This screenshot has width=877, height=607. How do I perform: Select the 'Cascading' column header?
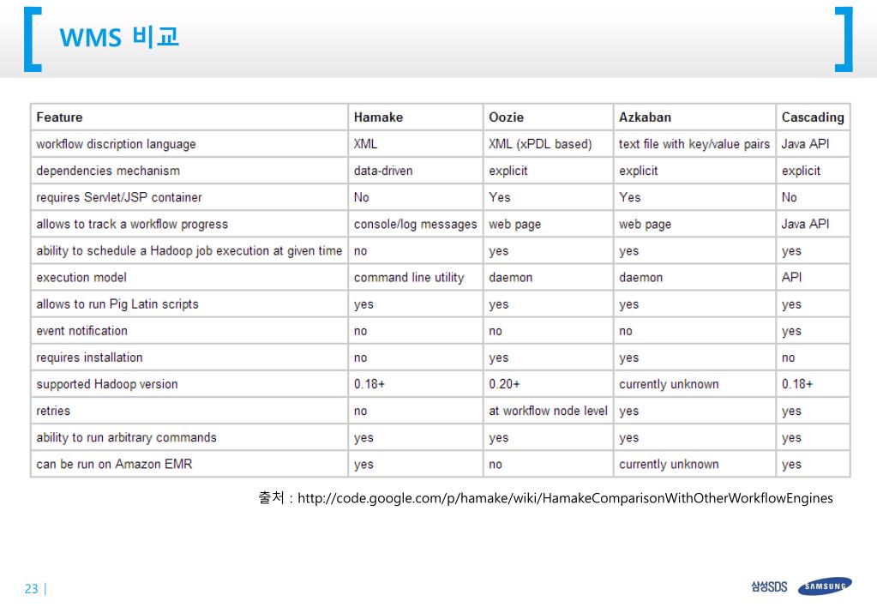(813, 117)
